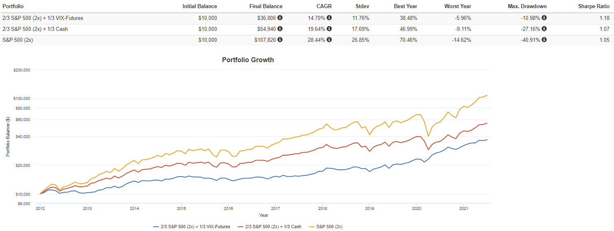Click info icon beside $54,940 final balance

click(280, 29)
